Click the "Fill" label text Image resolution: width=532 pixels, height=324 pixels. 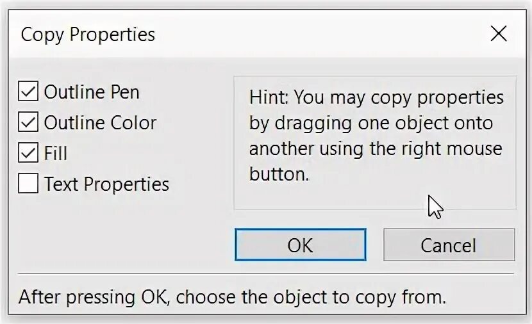56,153
